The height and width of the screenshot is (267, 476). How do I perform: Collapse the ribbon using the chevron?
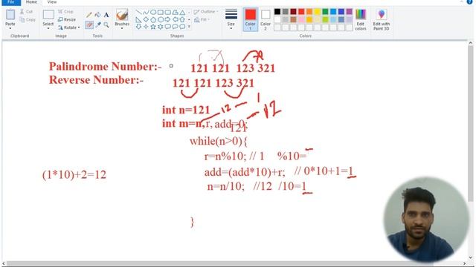(462, 1)
